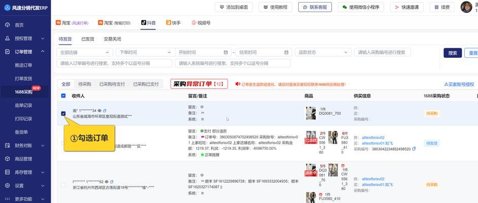
Task: Open the 交易关闭 tab
Action: [112, 39]
